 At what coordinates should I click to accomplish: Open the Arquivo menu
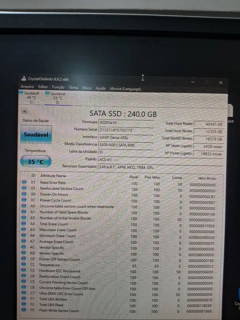(x=27, y=86)
